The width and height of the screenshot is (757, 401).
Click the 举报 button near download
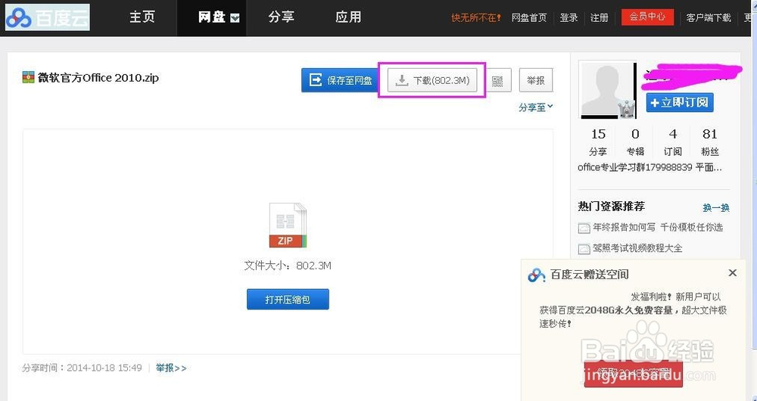[536, 80]
